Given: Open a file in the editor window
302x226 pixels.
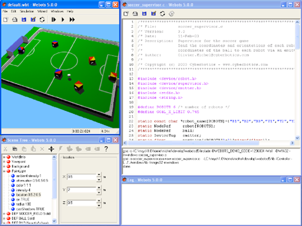Looking at the screenshot, I should [135, 13].
